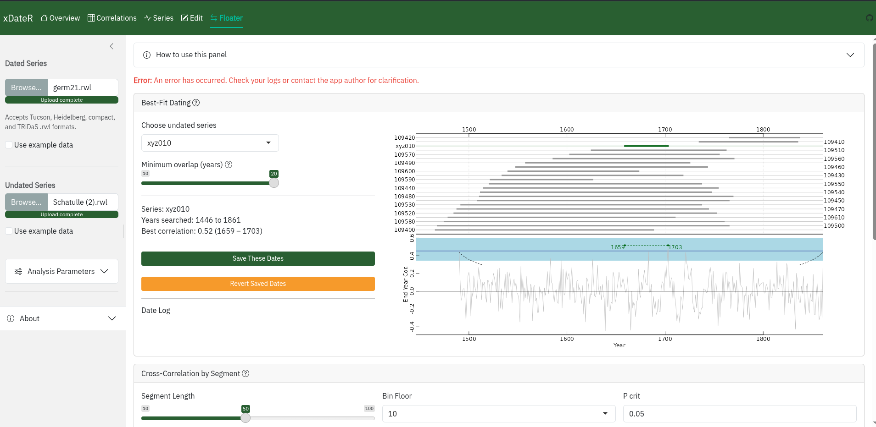This screenshot has height=427, width=876.
Task: Click the Save These Dates button
Action: tap(258, 258)
